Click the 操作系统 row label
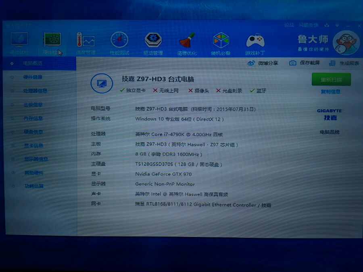 pyautogui.click(x=100, y=118)
